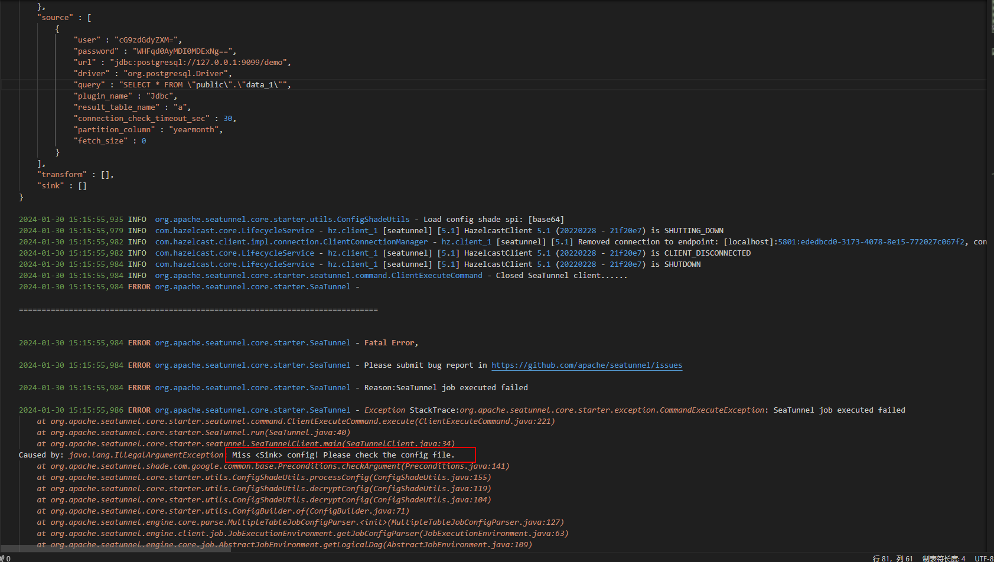Place cursor on the JDBC postgresql url value
The width and height of the screenshot is (994, 562).
(x=200, y=63)
